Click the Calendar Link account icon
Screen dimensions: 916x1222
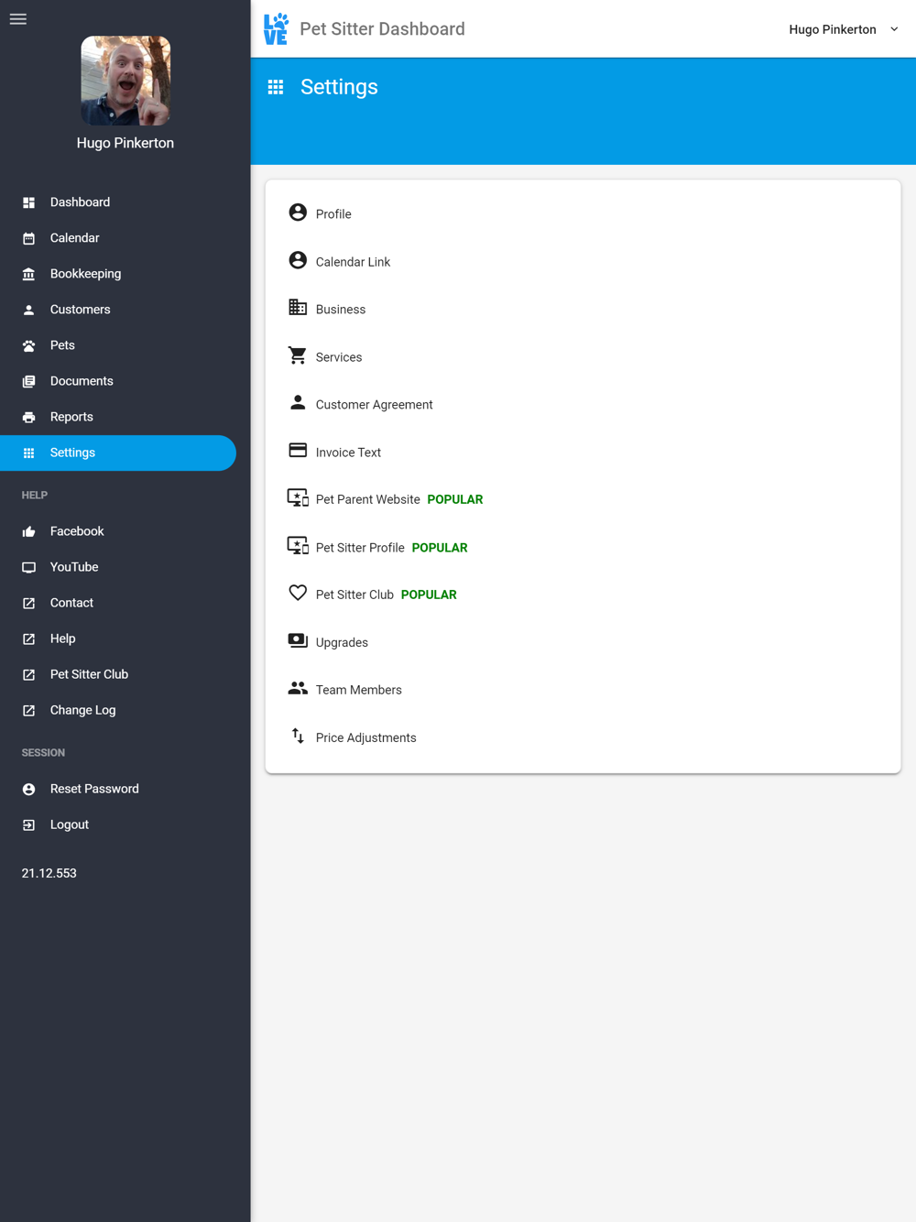click(x=298, y=260)
